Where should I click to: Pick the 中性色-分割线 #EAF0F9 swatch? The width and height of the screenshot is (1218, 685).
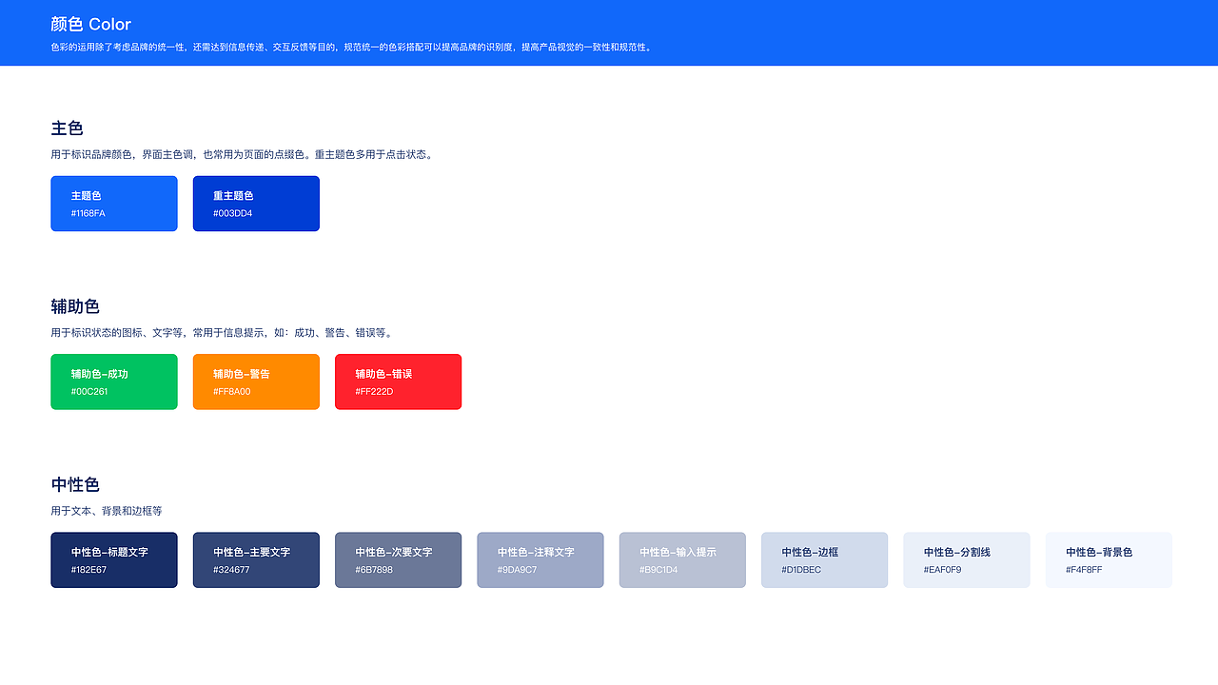[x=967, y=559]
